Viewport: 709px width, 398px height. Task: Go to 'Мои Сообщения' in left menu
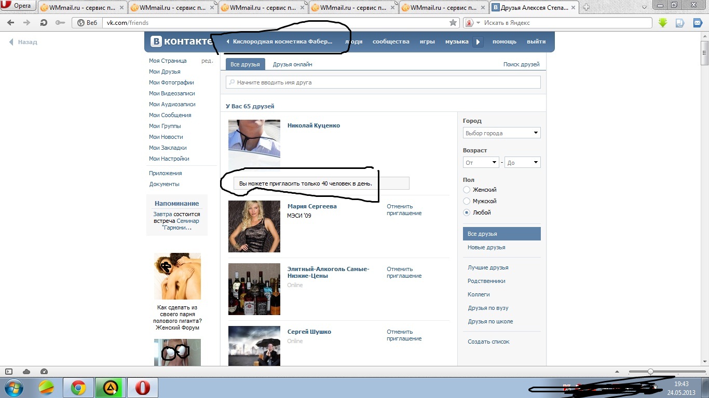(170, 115)
